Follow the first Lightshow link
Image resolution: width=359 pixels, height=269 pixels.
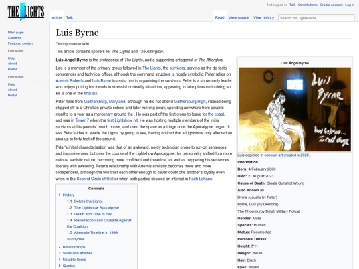[120, 120]
